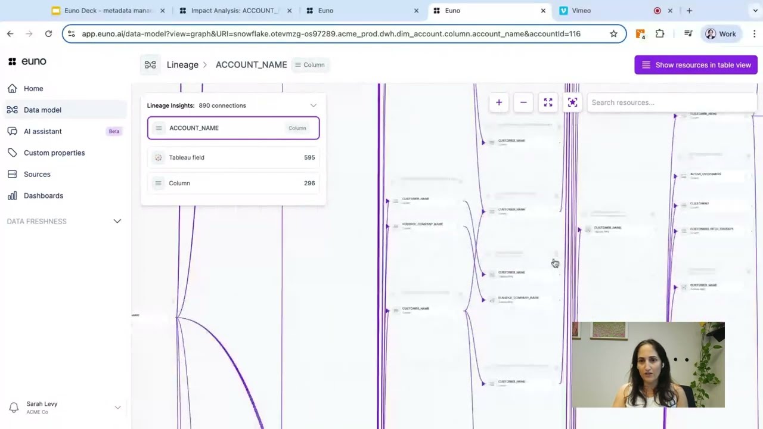Close the Euno Deck tab

pyautogui.click(x=162, y=11)
